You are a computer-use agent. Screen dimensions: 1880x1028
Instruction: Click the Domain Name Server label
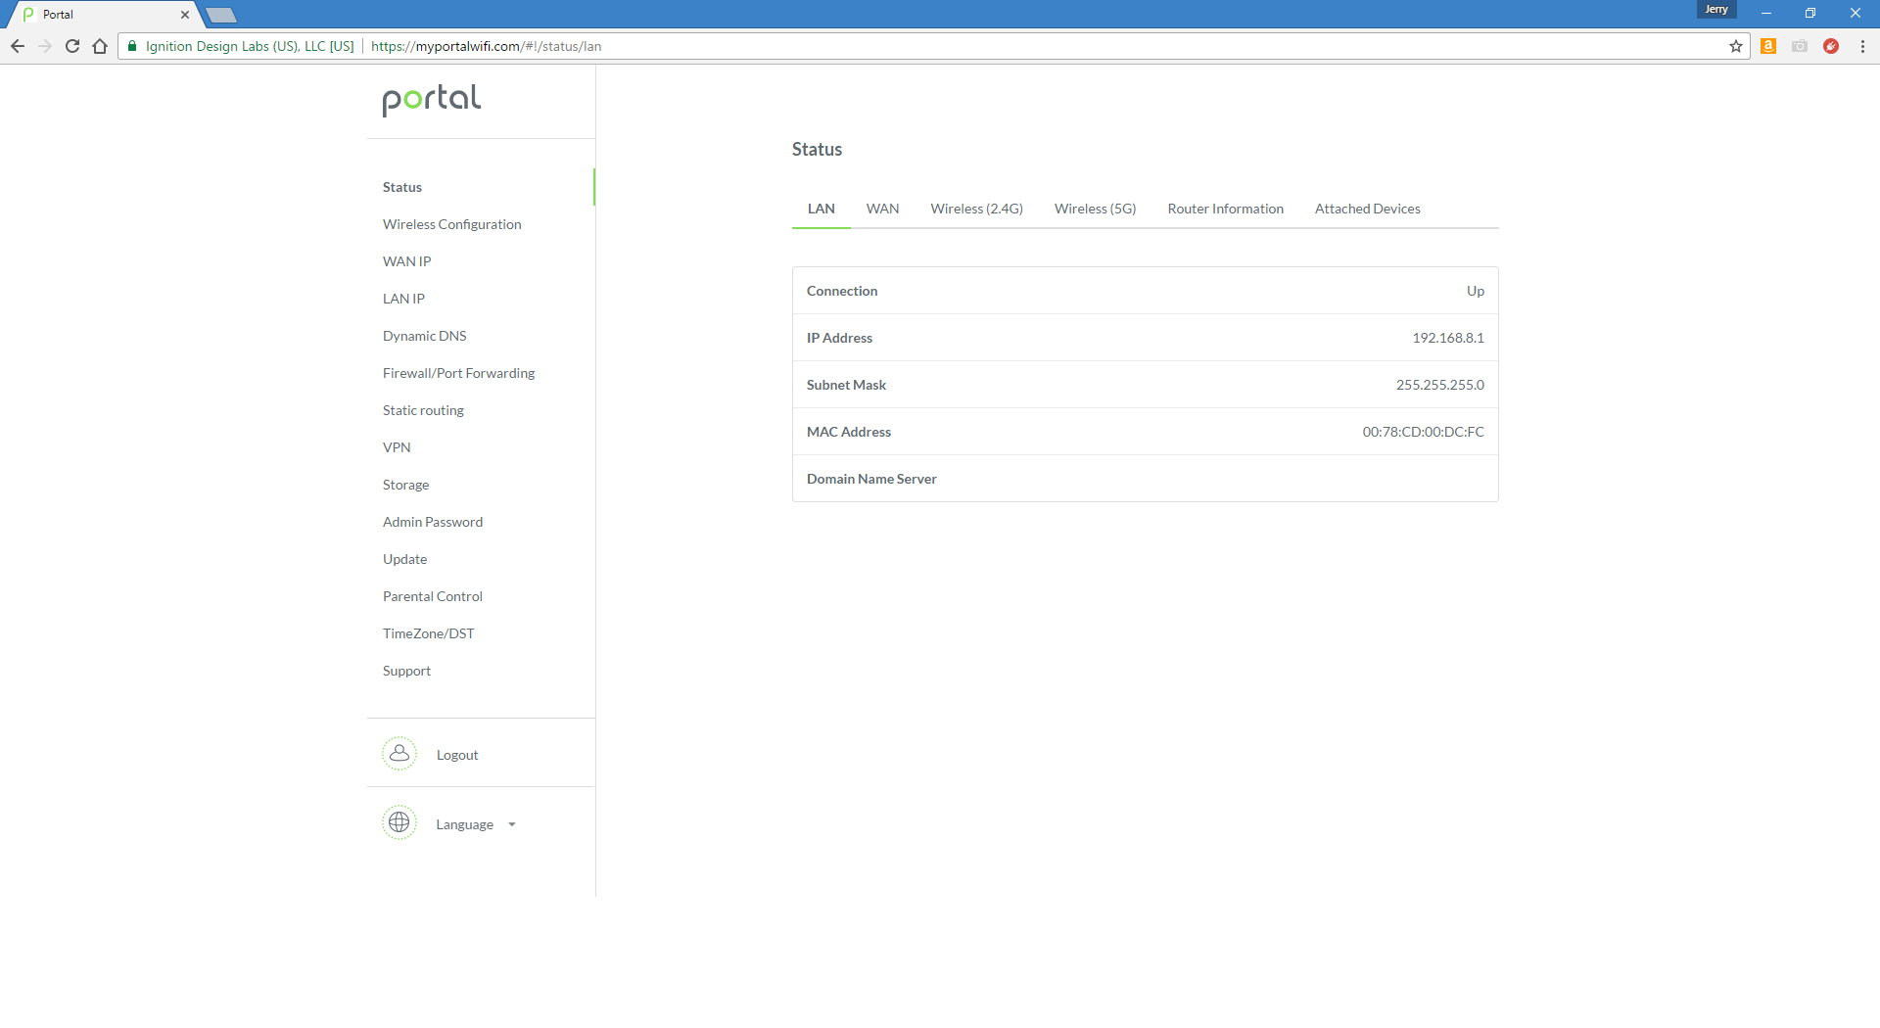pos(871,479)
